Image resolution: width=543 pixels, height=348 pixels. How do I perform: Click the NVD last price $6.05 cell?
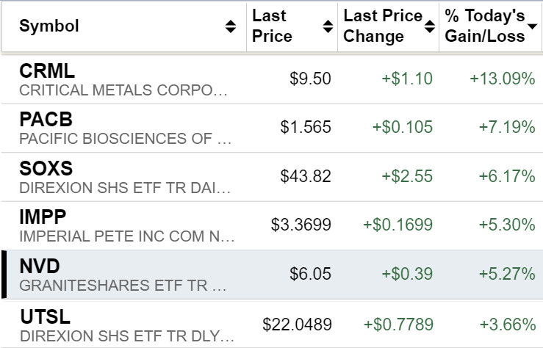pyautogui.click(x=310, y=274)
